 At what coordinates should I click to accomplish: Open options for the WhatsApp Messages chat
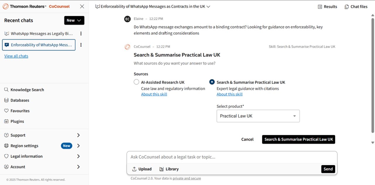(x=81, y=33)
